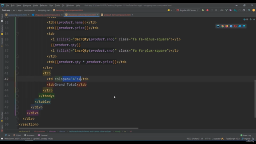Viewport: 256px width, 144px height.
Task: Open Angular CLI Server run configuration dropdown
Action: tap(188, 10)
